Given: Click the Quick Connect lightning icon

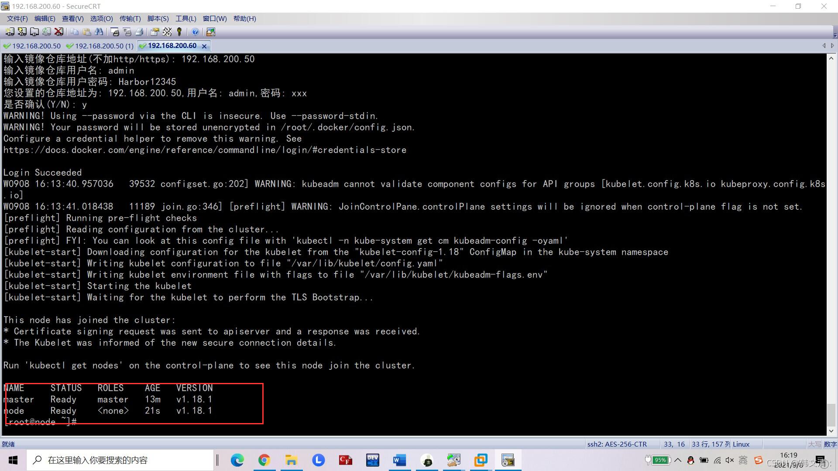Looking at the screenshot, I should pos(22,32).
